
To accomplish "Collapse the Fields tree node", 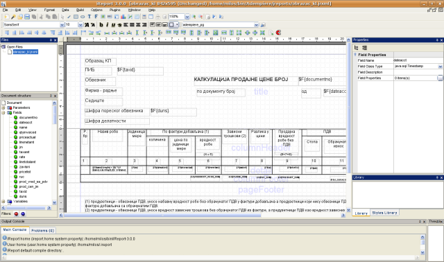I will (x=3, y=112).
